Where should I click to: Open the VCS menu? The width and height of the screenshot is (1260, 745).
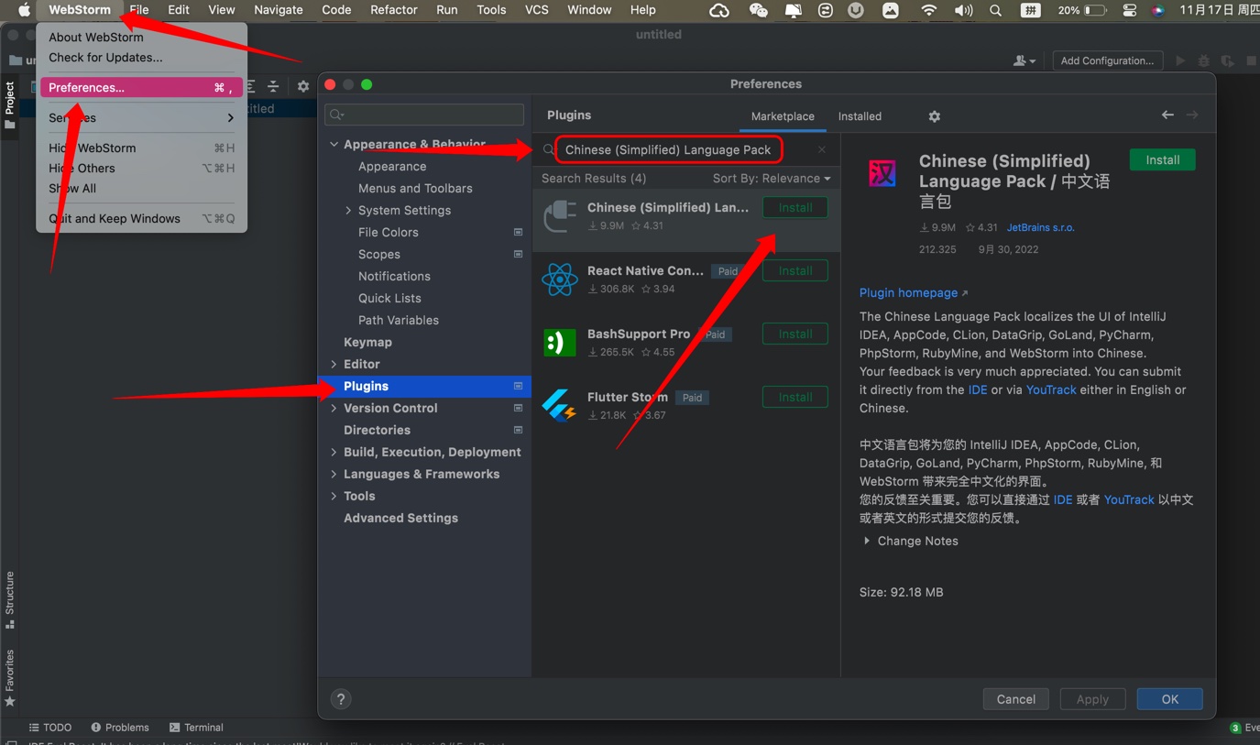(x=537, y=10)
